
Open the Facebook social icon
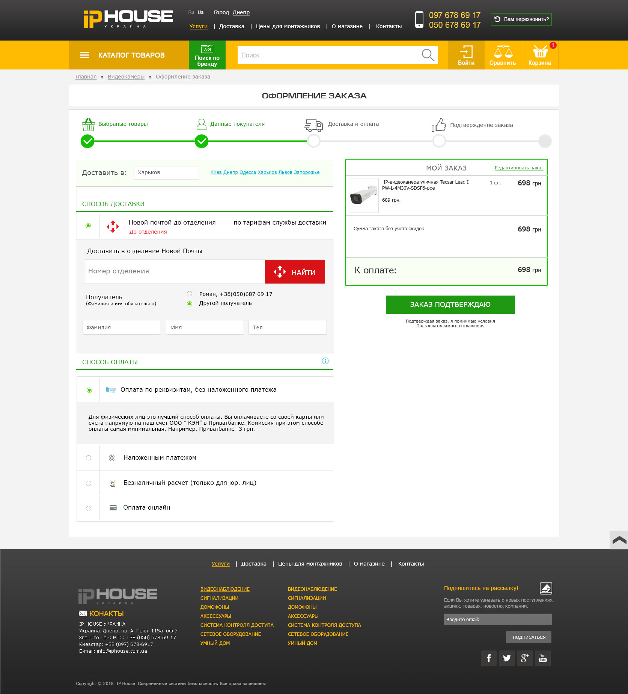(x=489, y=658)
